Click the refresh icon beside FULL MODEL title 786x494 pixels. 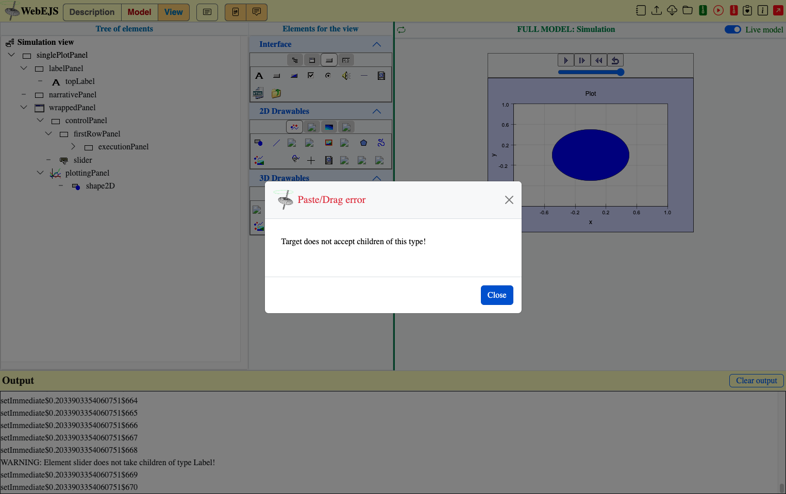pyautogui.click(x=401, y=30)
